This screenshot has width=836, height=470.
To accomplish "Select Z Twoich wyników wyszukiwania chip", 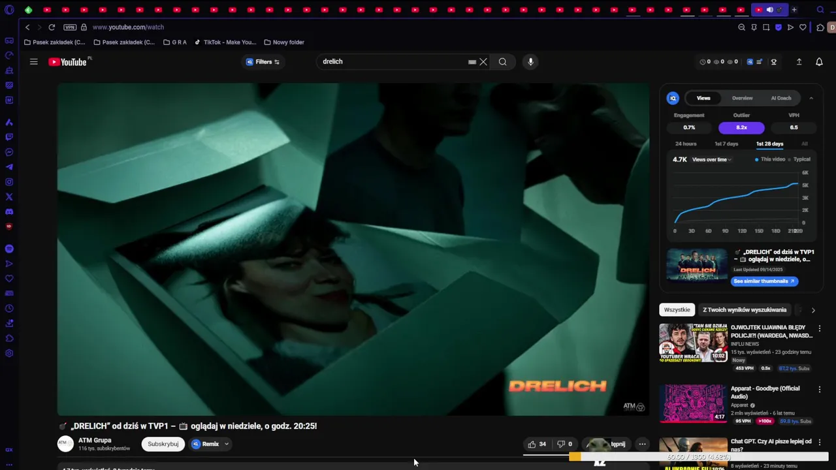I will point(745,310).
